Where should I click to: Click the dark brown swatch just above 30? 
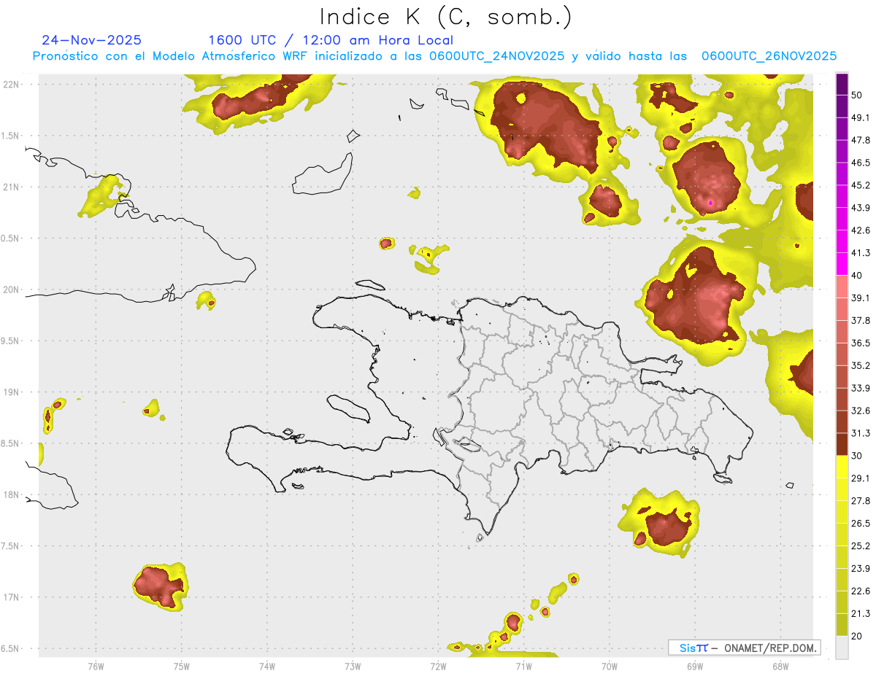tap(842, 444)
